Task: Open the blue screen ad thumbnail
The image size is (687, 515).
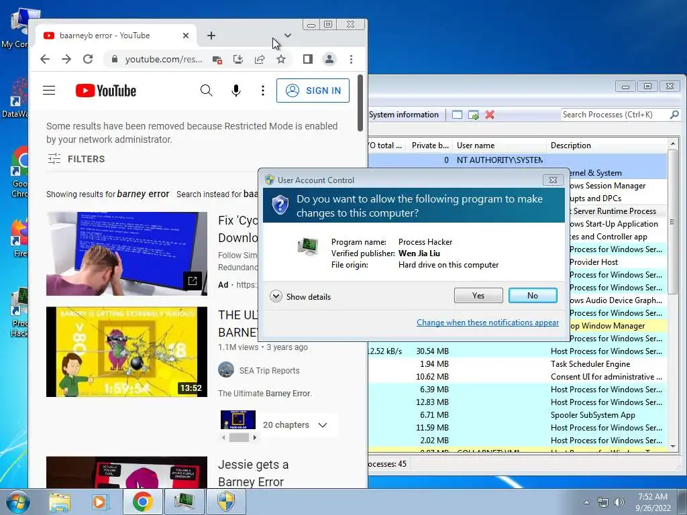Action: tap(127, 253)
